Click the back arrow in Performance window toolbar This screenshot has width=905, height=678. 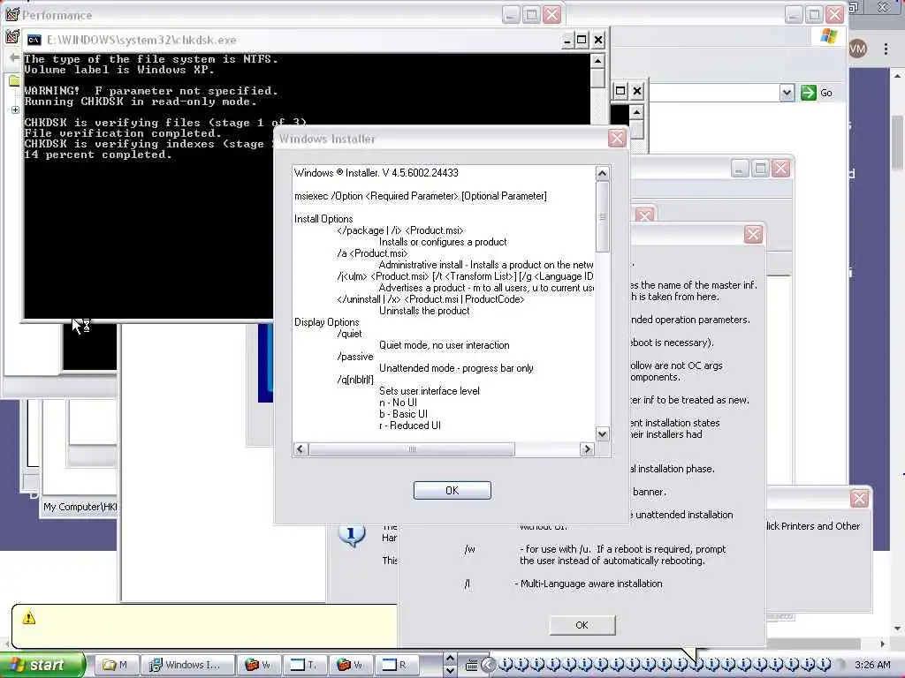click(x=14, y=57)
